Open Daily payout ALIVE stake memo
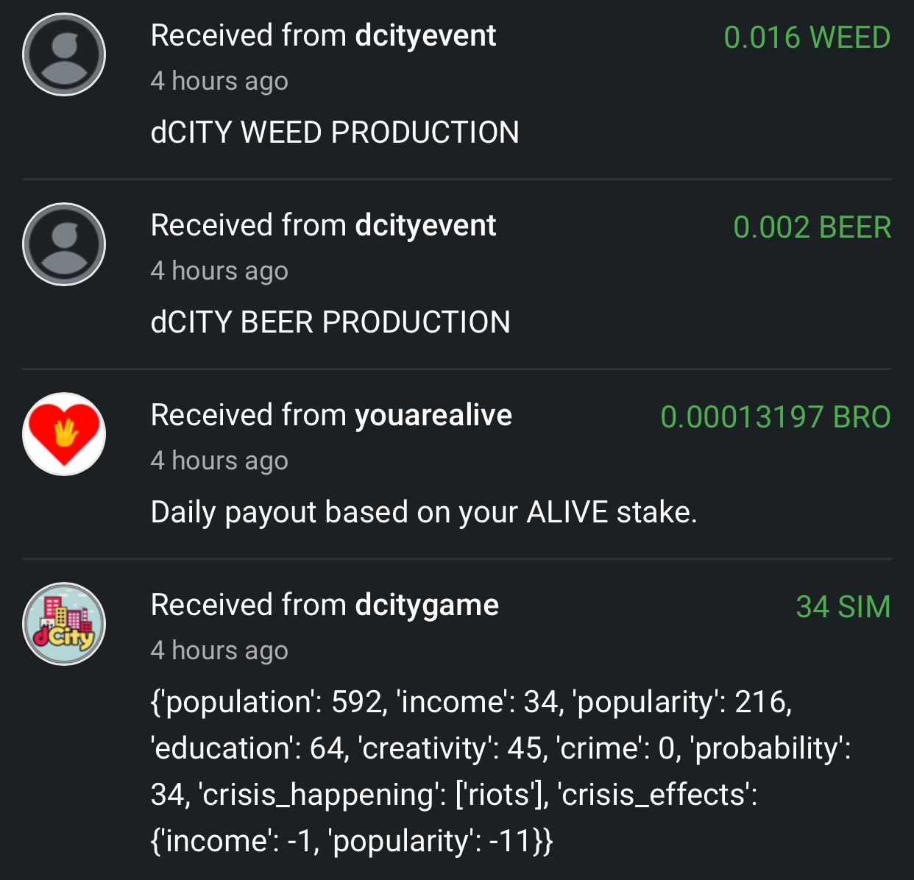Viewport: 914px width, 880px height. click(424, 512)
